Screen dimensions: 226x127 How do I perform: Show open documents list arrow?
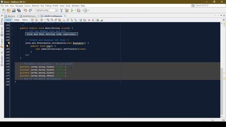pyautogui.click(x=221, y=16)
